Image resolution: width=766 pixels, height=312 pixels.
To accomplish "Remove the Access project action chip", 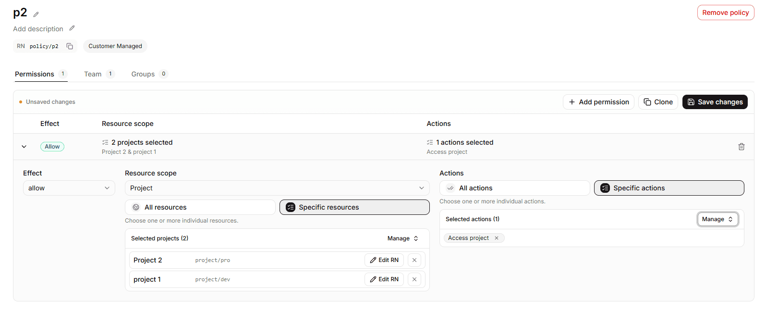I will [x=497, y=238].
